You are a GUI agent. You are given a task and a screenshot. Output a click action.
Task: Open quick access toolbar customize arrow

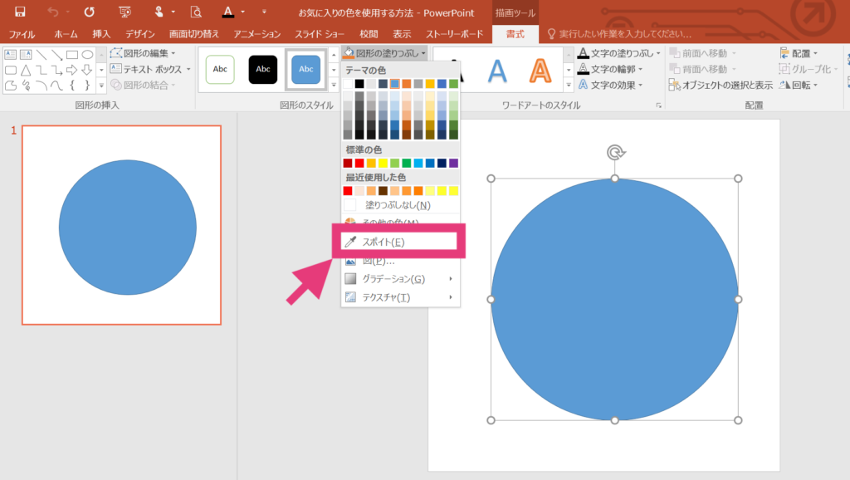tap(264, 12)
